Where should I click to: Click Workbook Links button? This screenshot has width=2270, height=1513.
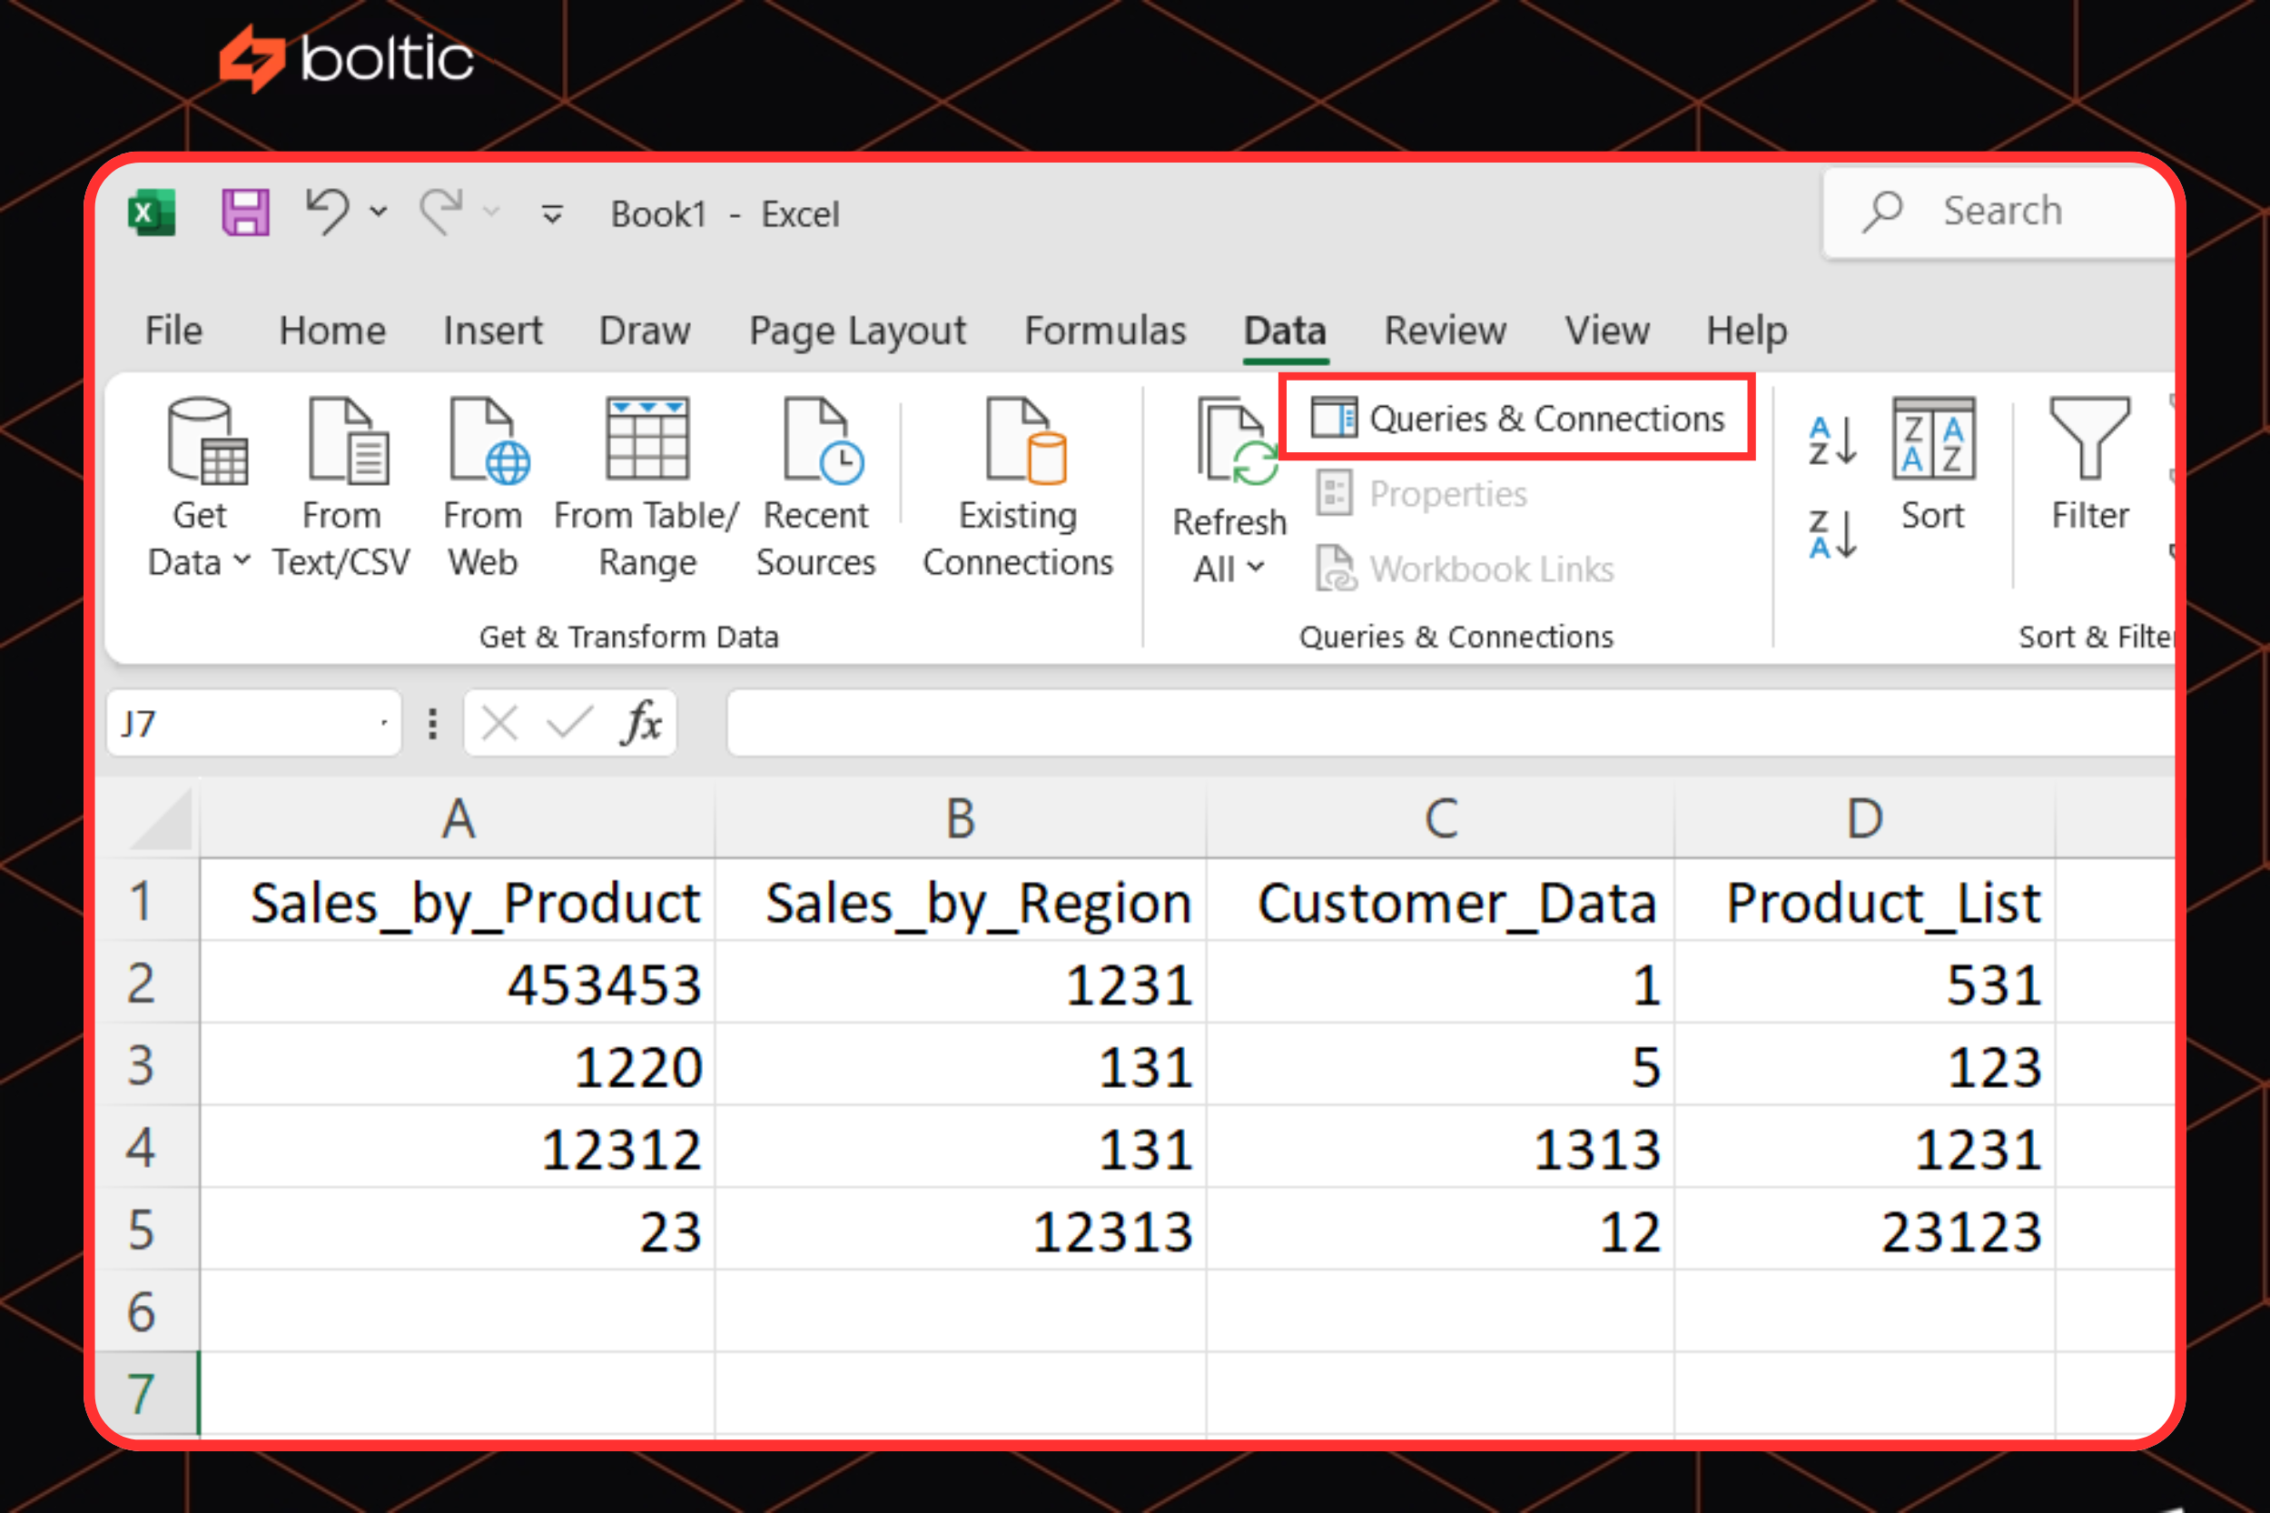click(1465, 569)
